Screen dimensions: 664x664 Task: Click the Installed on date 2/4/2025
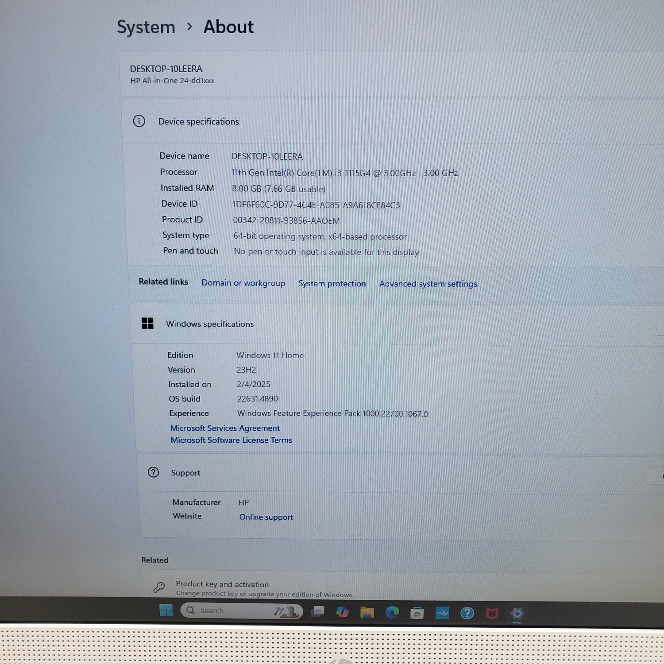pyautogui.click(x=253, y=384)
